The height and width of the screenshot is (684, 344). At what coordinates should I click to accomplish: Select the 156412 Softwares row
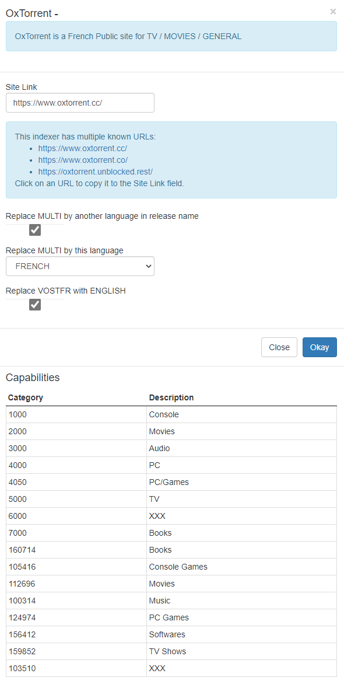171,634
